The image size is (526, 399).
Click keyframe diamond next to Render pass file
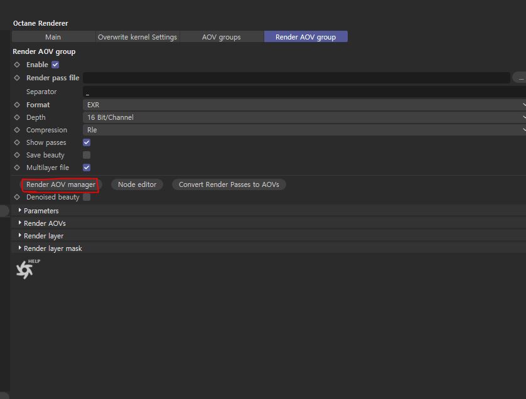17,78
